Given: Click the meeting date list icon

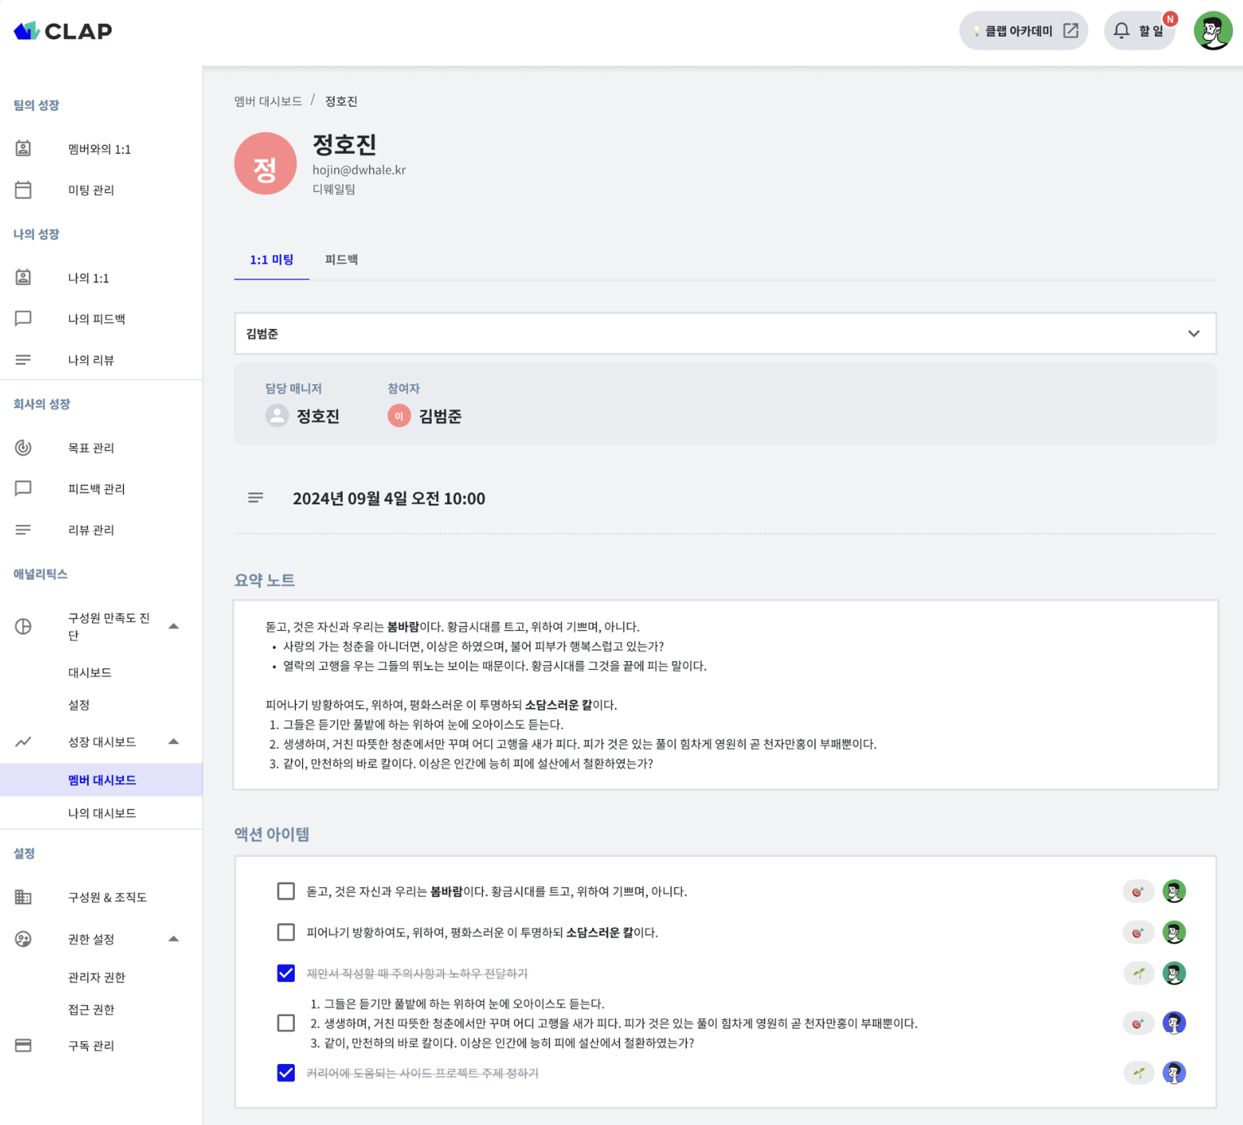Looking at the screenshot, I should coord(256,497).
